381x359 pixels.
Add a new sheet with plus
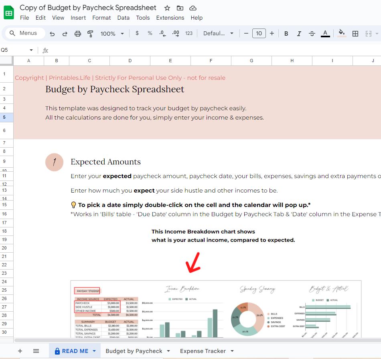[x=20, y=351]
